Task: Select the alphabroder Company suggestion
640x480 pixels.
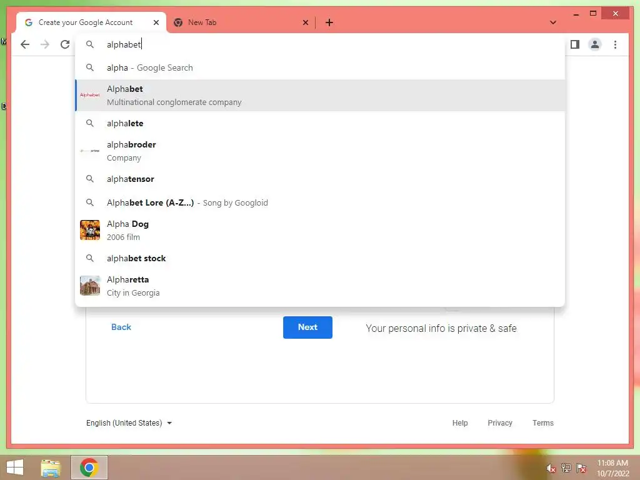Action: pyautogui.click(x=321, y=151)
